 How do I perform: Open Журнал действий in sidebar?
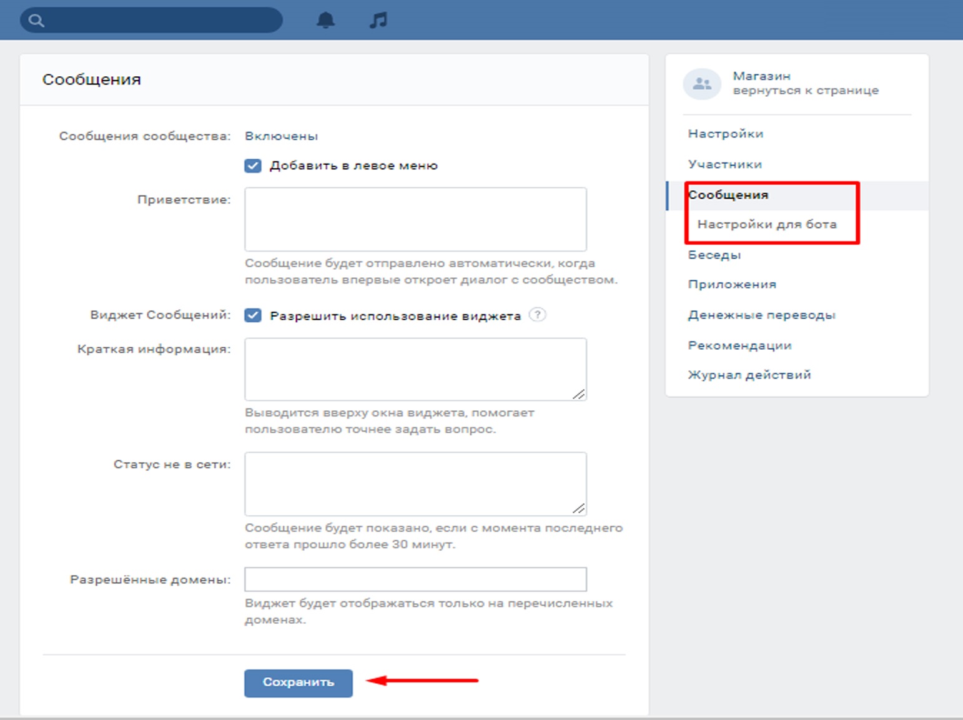(x=749, y=375)
